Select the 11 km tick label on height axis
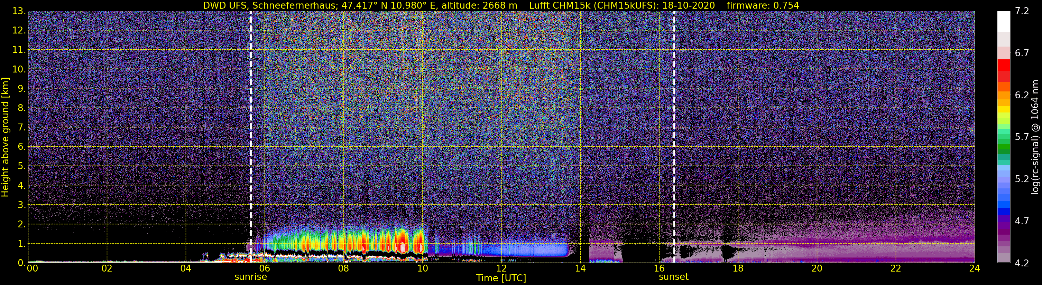This screenshot has height=285, width=1042. (19, 50)
